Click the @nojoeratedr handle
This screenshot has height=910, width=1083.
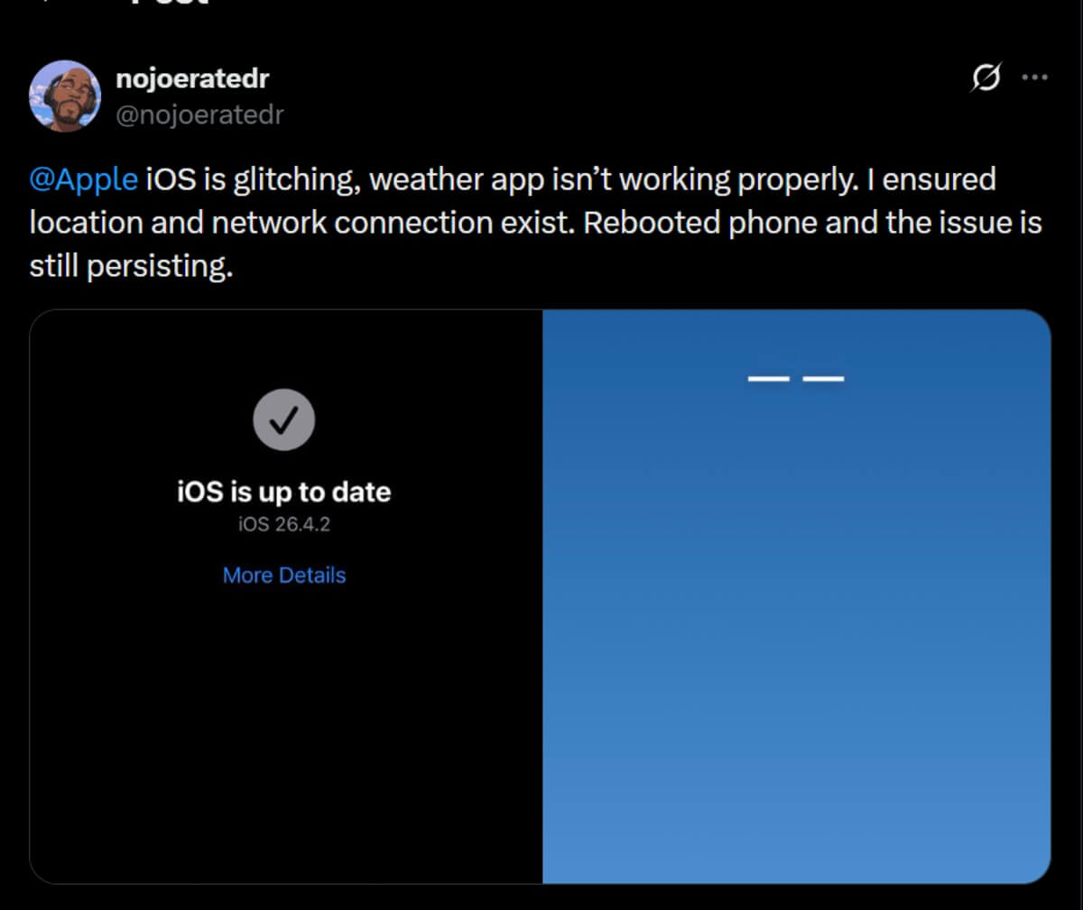tap(199, 114)
